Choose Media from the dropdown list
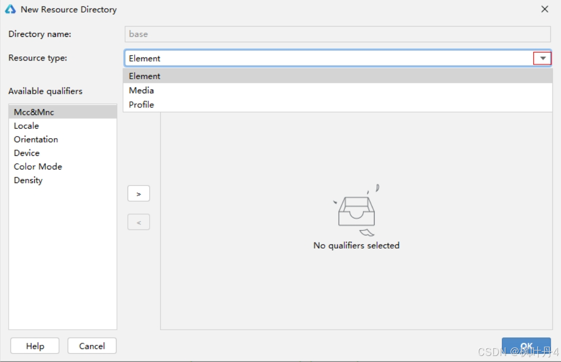The width and height of the screenshot is (561, 362). pos(338,91)
